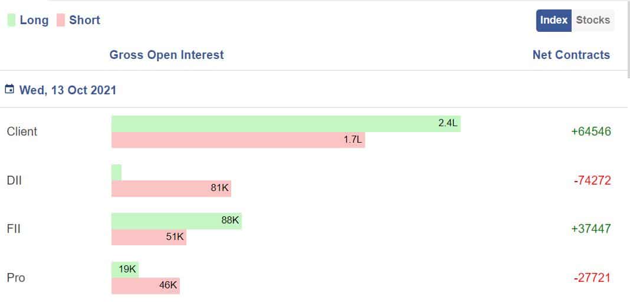The height and width of the screenshot is (306, 630).
Task: Toggle the Short legend label
Action: 84,20
